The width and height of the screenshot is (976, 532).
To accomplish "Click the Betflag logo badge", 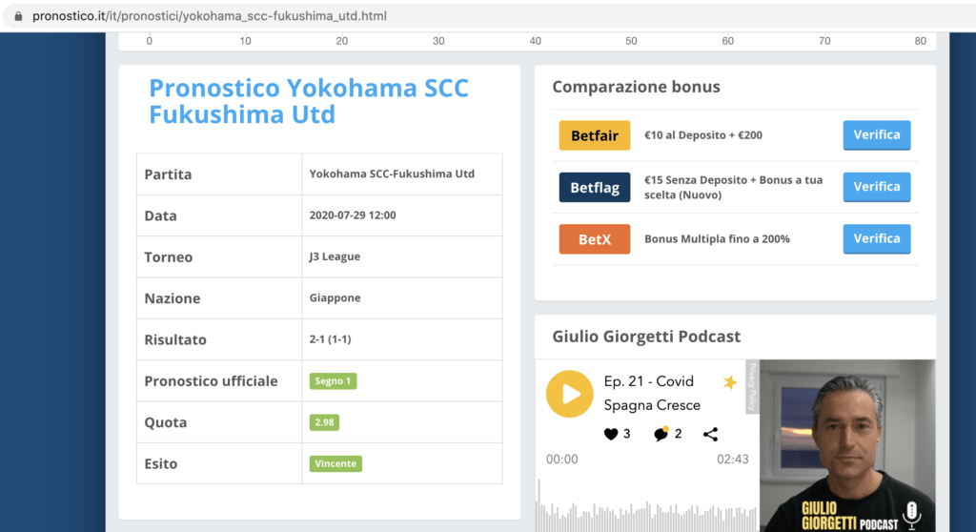I will 595,187.
